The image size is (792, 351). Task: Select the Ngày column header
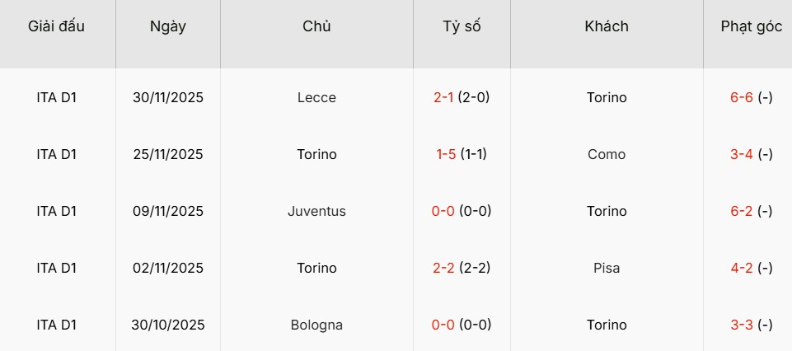coord(168,26)
